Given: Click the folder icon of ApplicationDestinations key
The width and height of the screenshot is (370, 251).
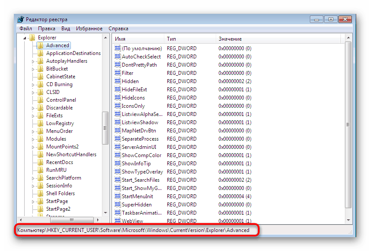Looking at the screenshot, I should (x=41, y=53).
